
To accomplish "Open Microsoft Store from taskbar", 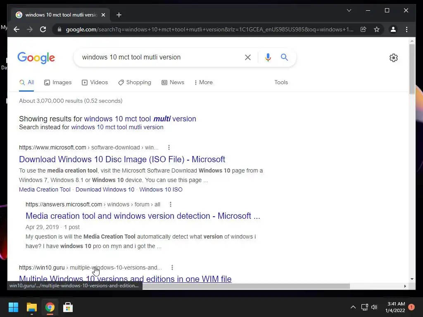I will (x=68, y=307).
